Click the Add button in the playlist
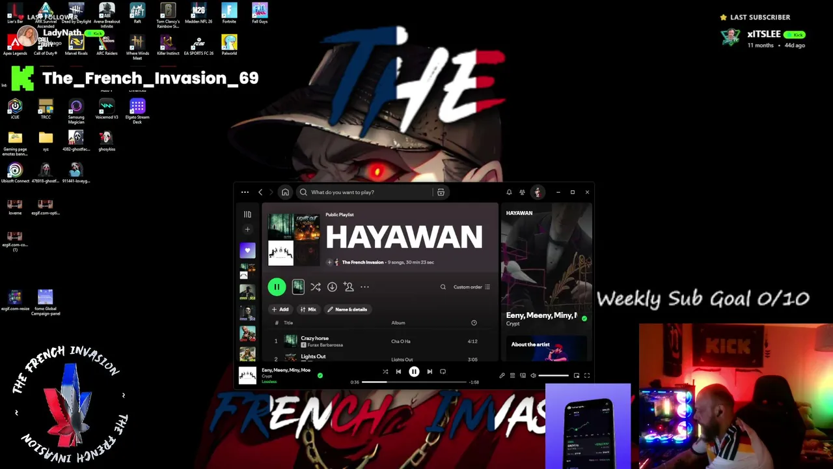 [x=280, y=309]
